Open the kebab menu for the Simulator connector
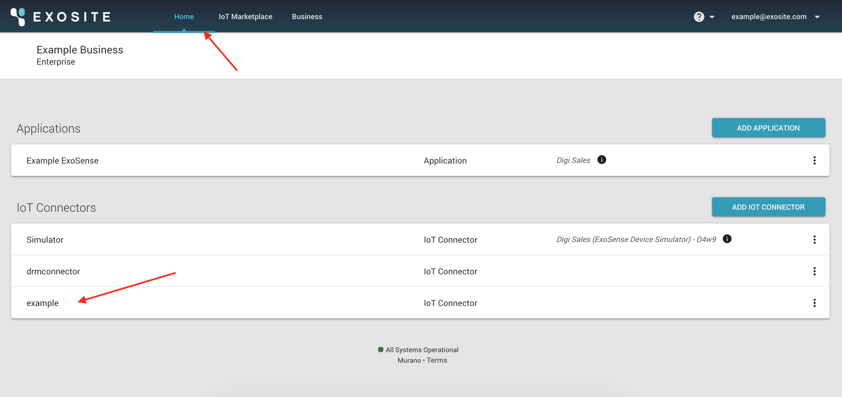Viewport: 842px width, 397px height. tap(815, 239)
